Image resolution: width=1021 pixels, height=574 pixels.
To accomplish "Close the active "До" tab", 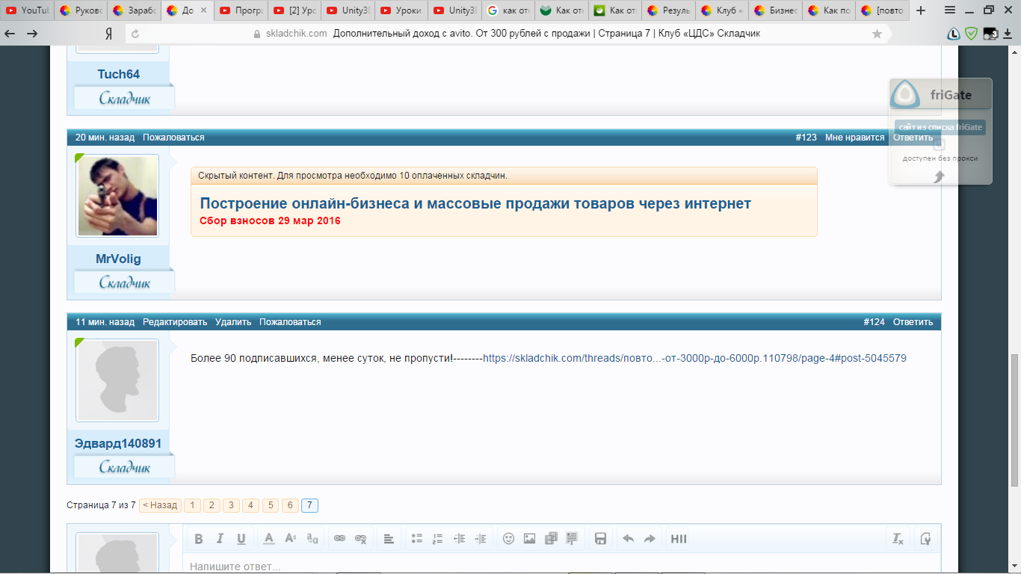I will 203,10.
